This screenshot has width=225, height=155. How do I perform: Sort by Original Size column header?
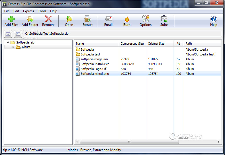pyautogui.click(x=160, y=44)
